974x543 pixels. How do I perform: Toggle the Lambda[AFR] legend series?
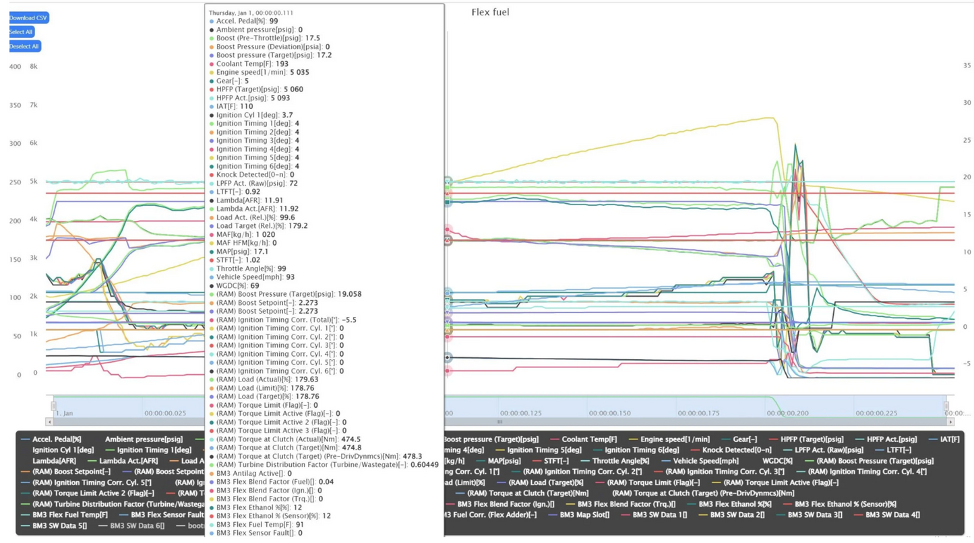(54, 461)
